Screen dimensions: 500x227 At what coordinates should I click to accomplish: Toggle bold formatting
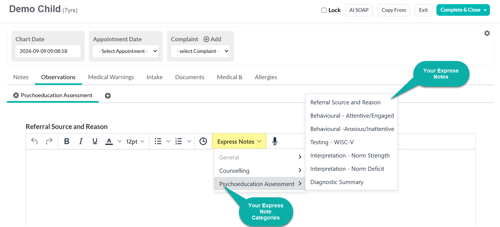click(x=67, y=141)
